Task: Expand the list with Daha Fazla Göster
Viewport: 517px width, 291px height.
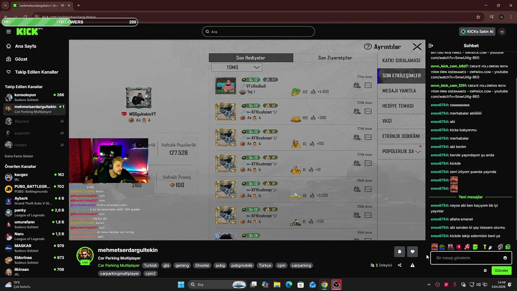Action: [19, 156]
